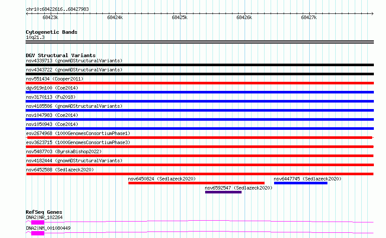Click the magenta exon of DNA2|NR_102264
This screenshot has height=238, width=386.
[38, 222]
